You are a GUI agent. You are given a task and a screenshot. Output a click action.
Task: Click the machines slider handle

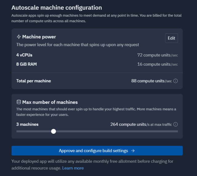click(54, 131)
